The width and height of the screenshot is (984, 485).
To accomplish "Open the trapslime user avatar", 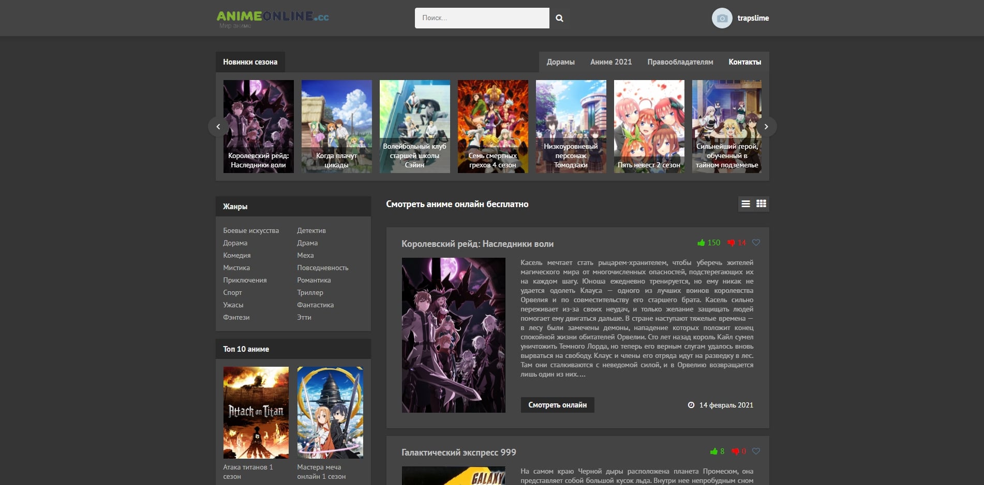I will pos(722,18).
